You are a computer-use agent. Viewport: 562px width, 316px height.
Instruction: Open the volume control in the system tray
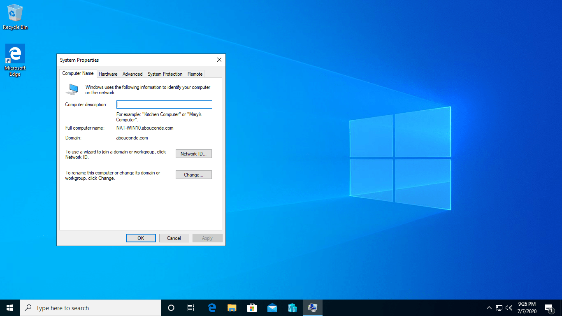click(509, 307)
